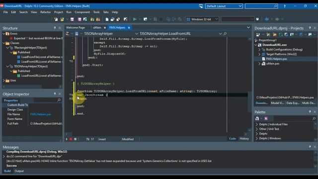Open the Component menu

[x=82, y=12]
